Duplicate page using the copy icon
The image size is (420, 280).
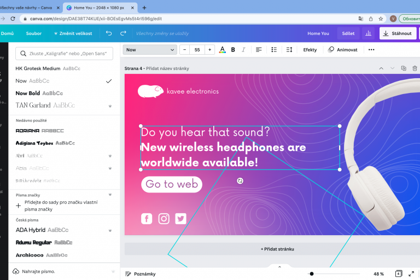[x=404, y=68]
